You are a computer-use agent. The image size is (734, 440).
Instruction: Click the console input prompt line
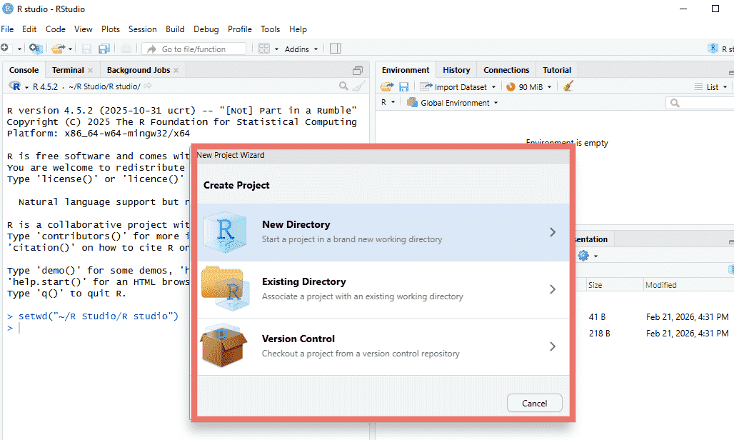click(x=187, y=328)
